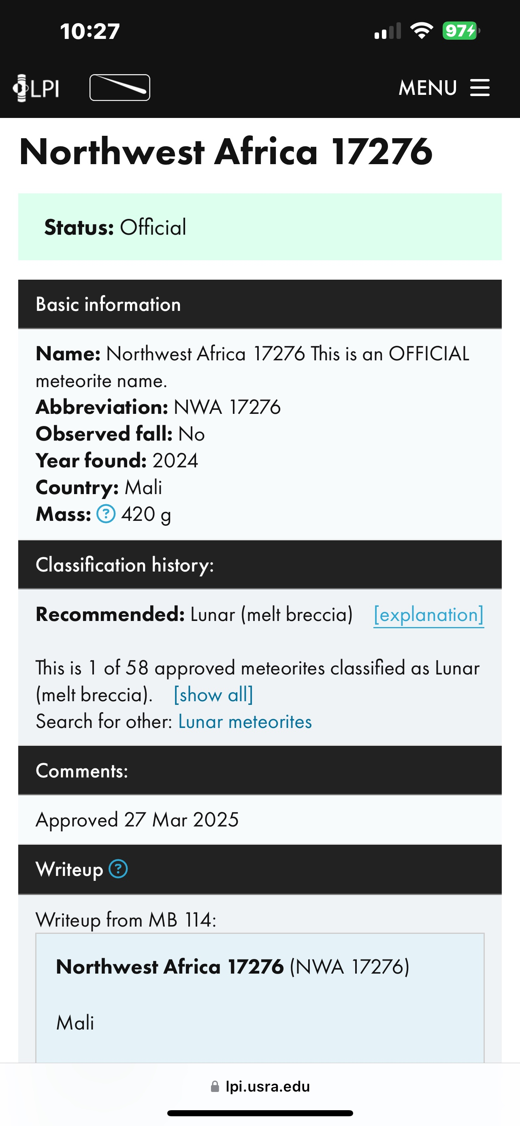Tap the Writeup section header text
Screen dimensions: 520x1126
point(69,869)
